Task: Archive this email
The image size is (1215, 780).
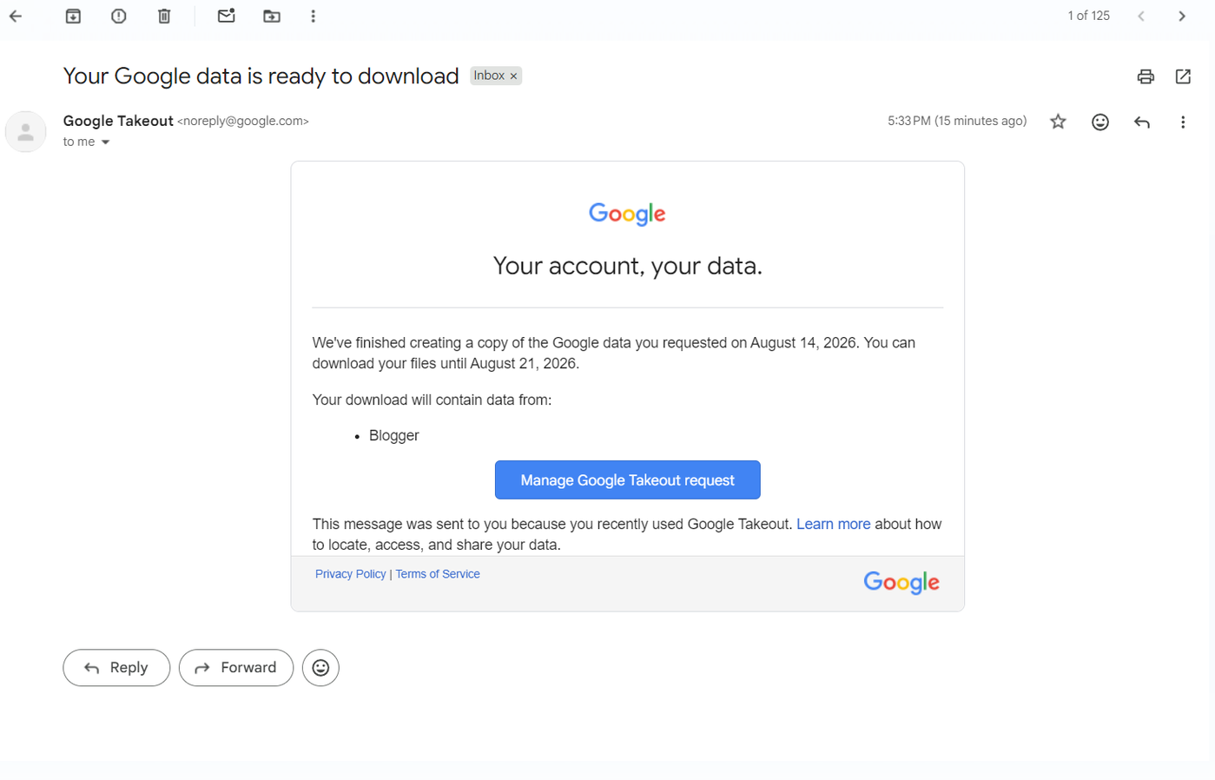Action: [x=73, y=16]
